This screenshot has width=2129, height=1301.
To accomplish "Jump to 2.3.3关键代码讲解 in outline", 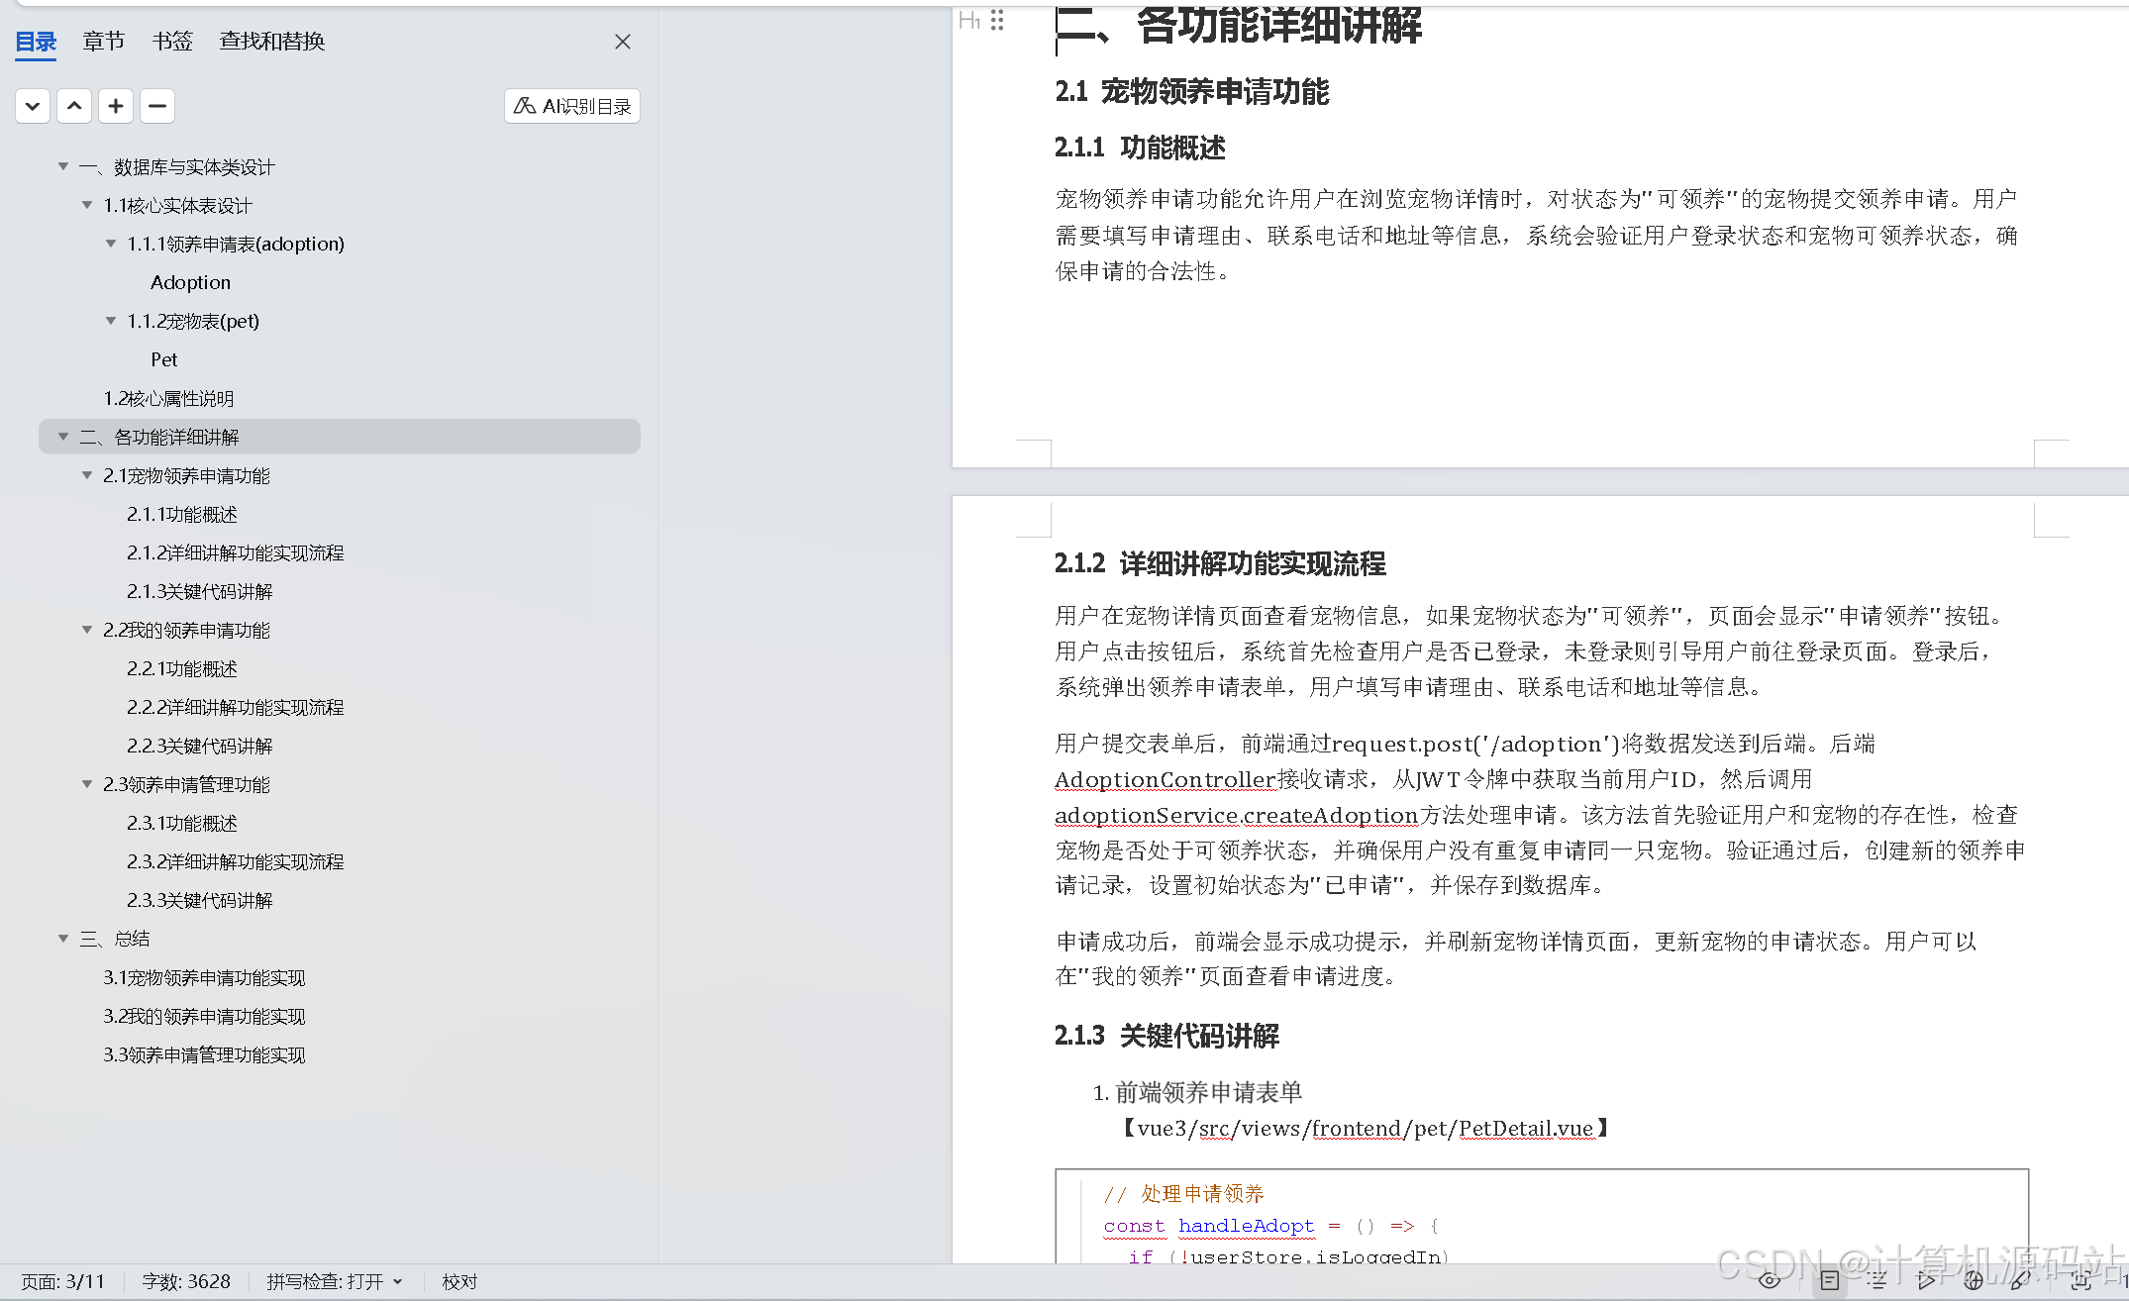I will [200, 900].
